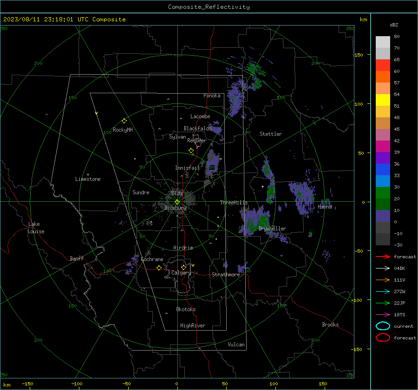The height and width of the screenshot is (390, 418).
Task: Select the orange 111V arrow symbol
Action: [x=383, y=280]
